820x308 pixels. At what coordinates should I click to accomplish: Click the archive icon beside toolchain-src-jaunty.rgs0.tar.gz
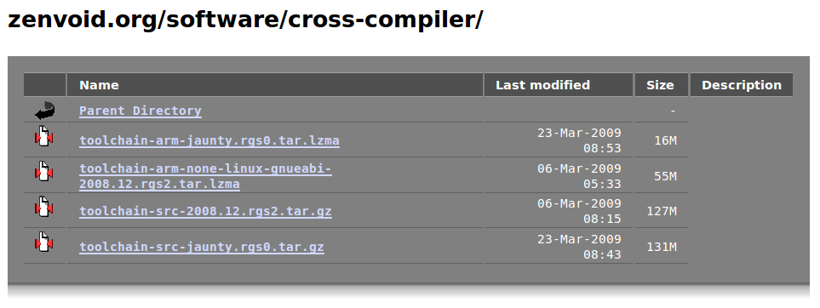coord(44,242)
